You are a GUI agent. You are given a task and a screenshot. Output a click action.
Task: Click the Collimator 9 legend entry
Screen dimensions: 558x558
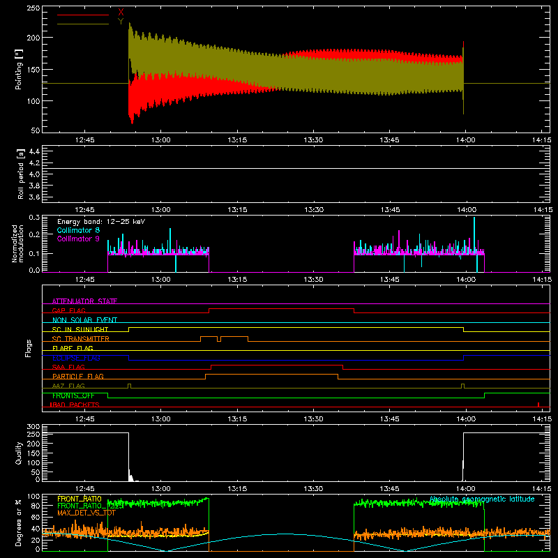78,239
